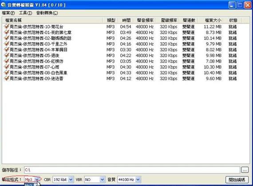253x186 pixels.
Task: Open the 檔案(F) menu
Action: point(8,13)
